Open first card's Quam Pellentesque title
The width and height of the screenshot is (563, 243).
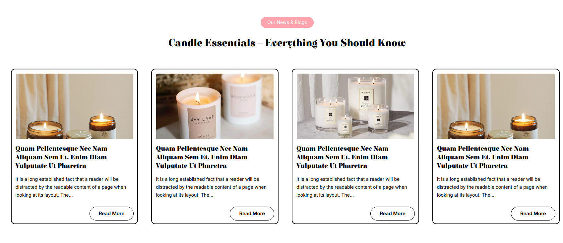tap(61, 157)
